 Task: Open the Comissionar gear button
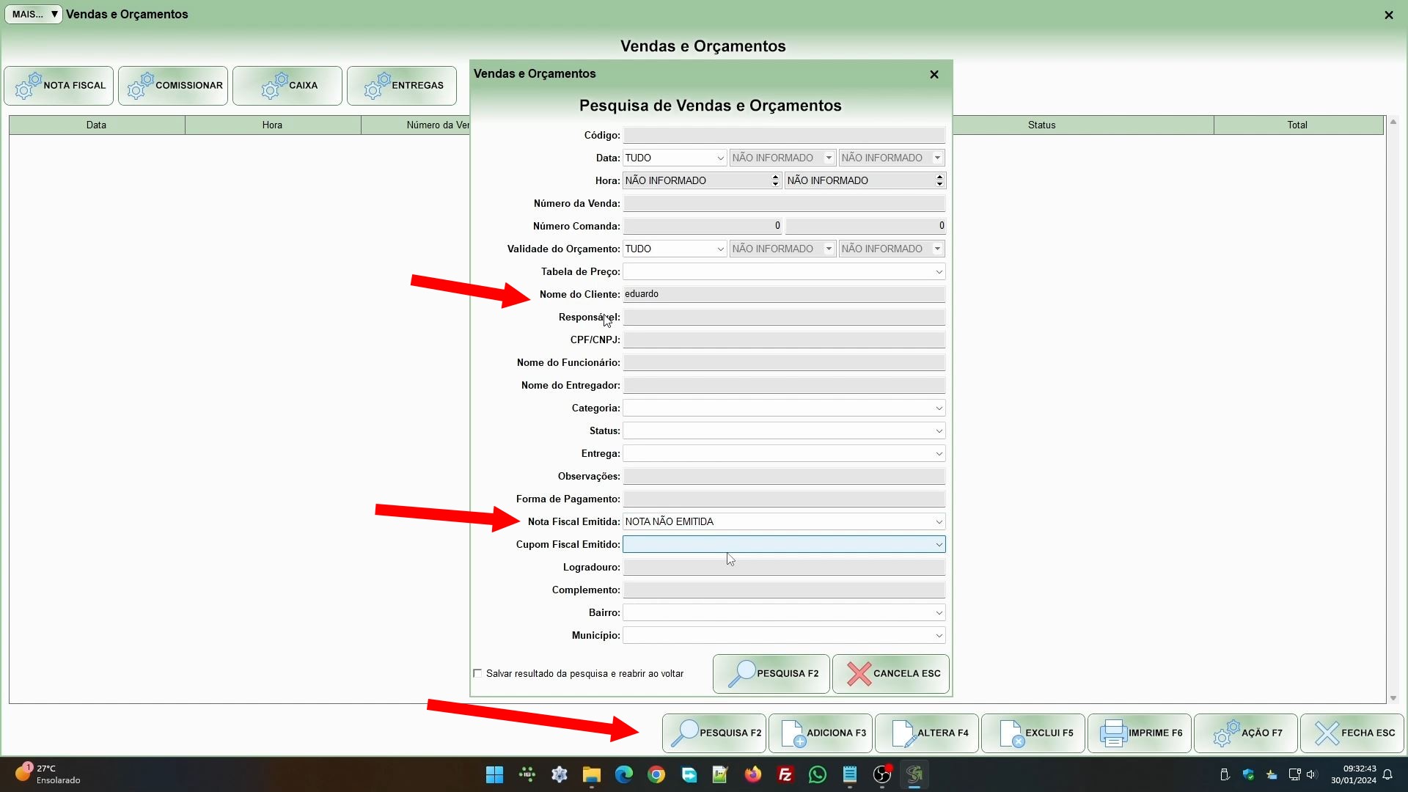[x=173, y=86]
